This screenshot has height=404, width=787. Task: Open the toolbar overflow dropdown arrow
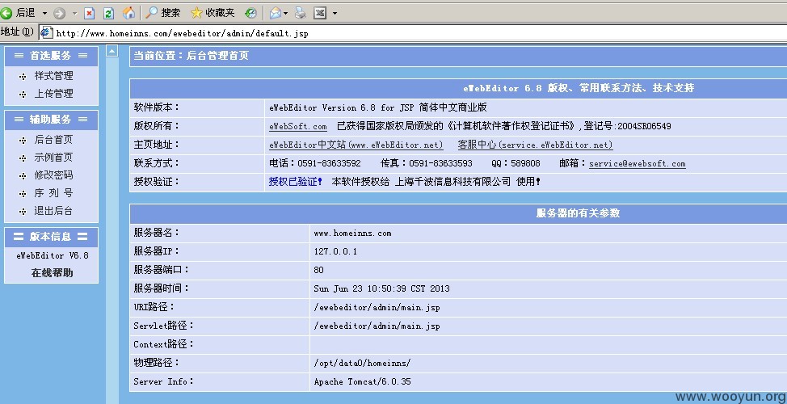pos(335,13)
